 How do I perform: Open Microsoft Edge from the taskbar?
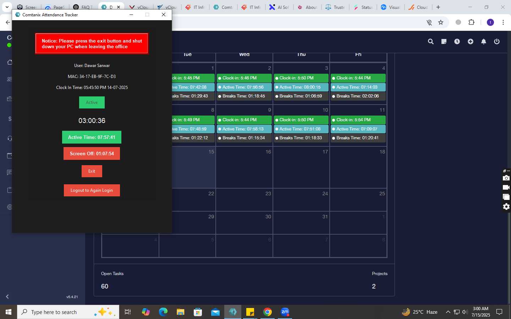pyautogui.click(x=163, y=312)
